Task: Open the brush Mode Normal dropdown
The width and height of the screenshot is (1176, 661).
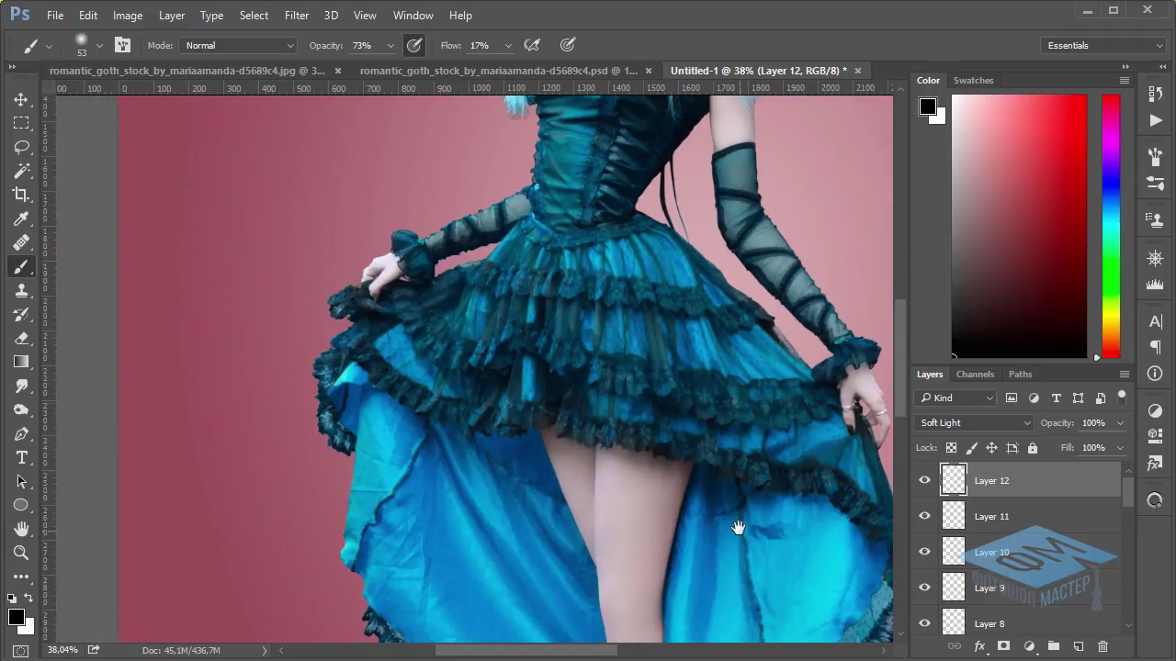Action: (x=238, y=45)
